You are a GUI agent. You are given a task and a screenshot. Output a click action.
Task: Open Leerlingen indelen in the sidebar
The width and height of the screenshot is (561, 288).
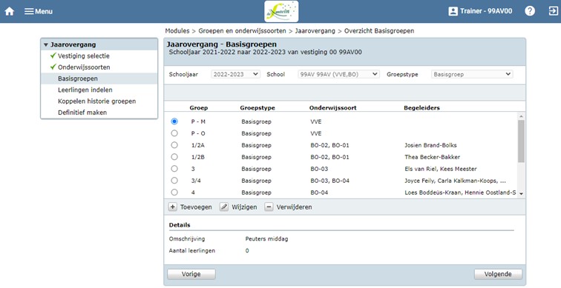85,90
